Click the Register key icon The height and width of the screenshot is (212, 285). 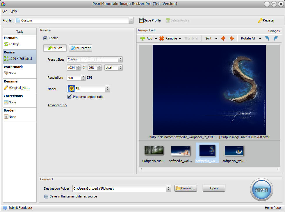pyautogui.click(x=260, y=20)
